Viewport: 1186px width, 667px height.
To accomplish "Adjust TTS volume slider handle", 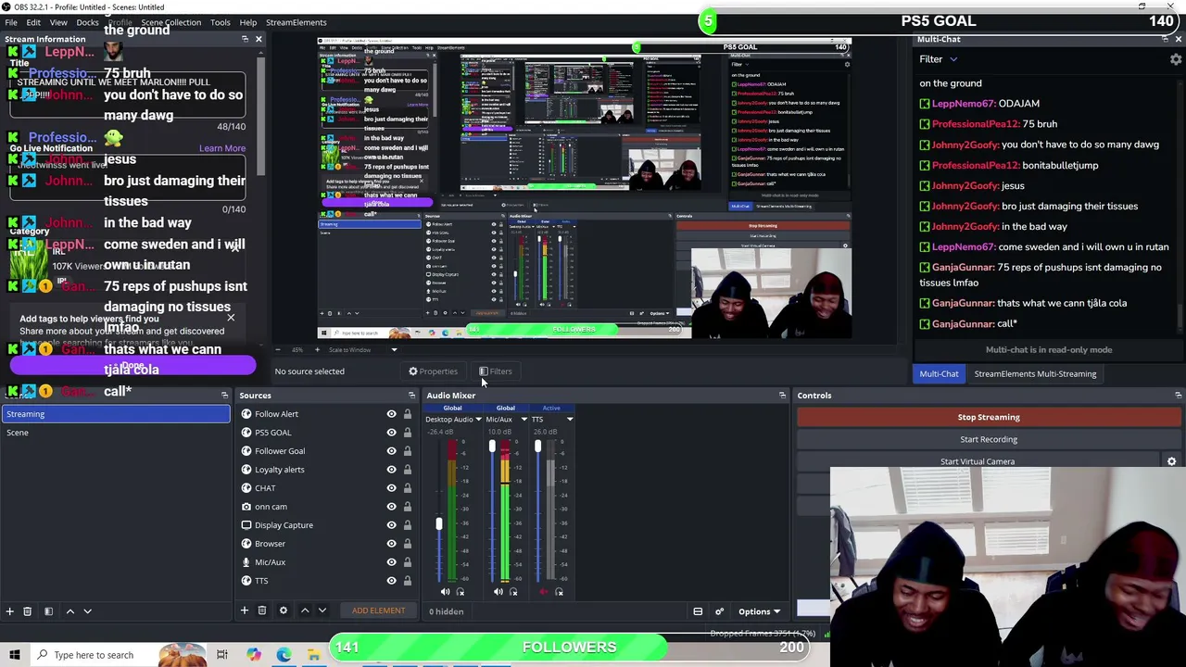I will [537, 447].
